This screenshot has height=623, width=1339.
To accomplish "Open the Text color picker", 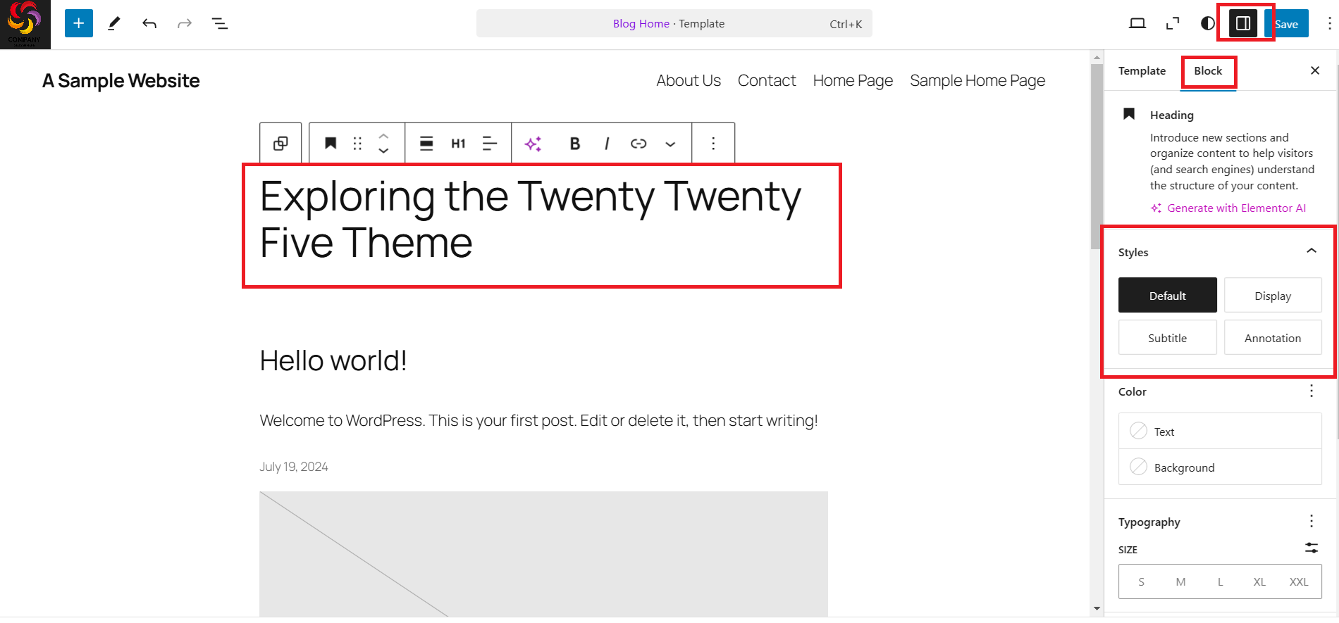I will coord(1220,432).
